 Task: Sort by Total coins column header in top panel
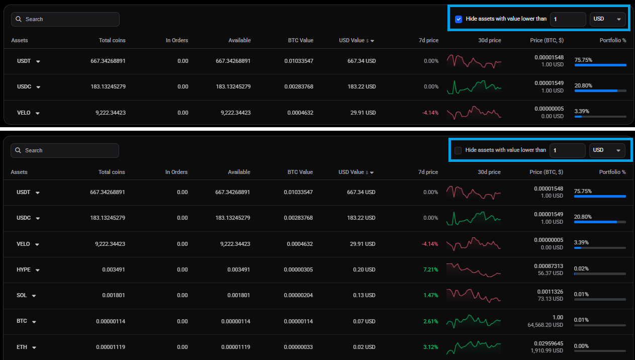[x=112, y=40]
